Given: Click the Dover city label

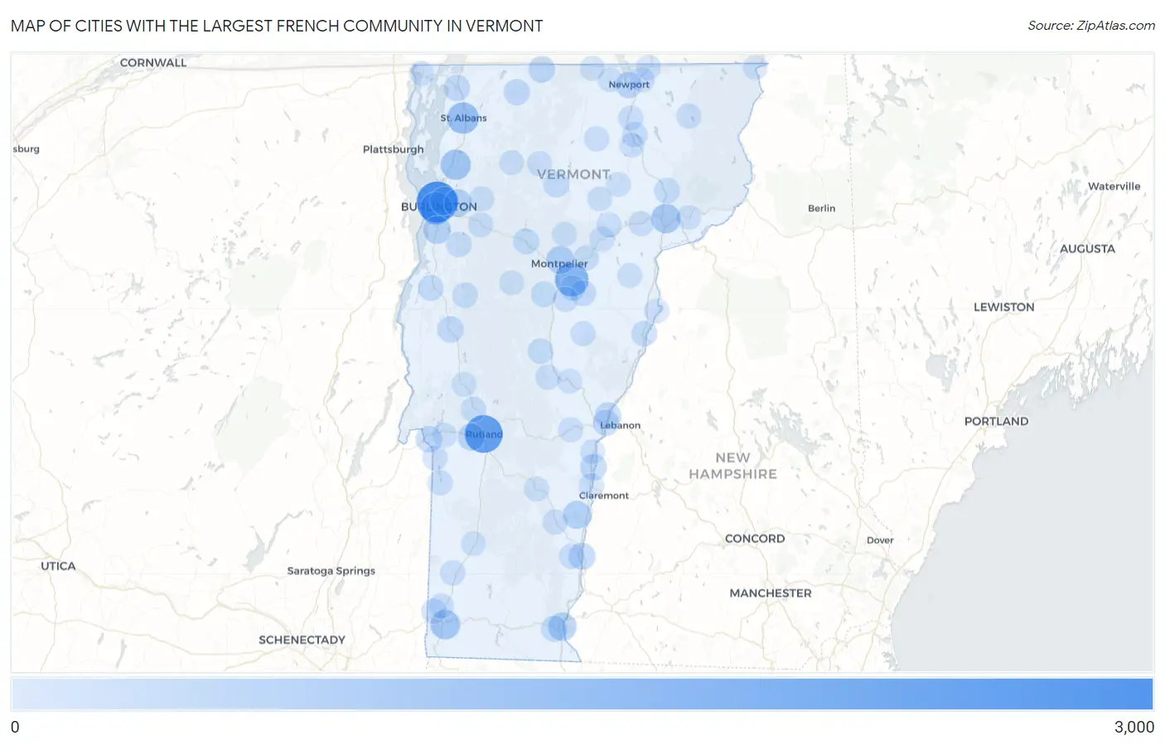Looking at the screenshot, I should pyautogui.click(x=880, y=540).
